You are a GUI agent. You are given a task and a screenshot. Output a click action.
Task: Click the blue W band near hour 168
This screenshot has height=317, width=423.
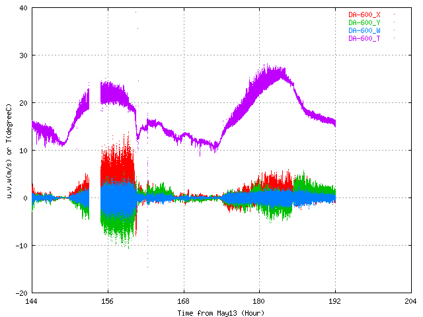183,197
